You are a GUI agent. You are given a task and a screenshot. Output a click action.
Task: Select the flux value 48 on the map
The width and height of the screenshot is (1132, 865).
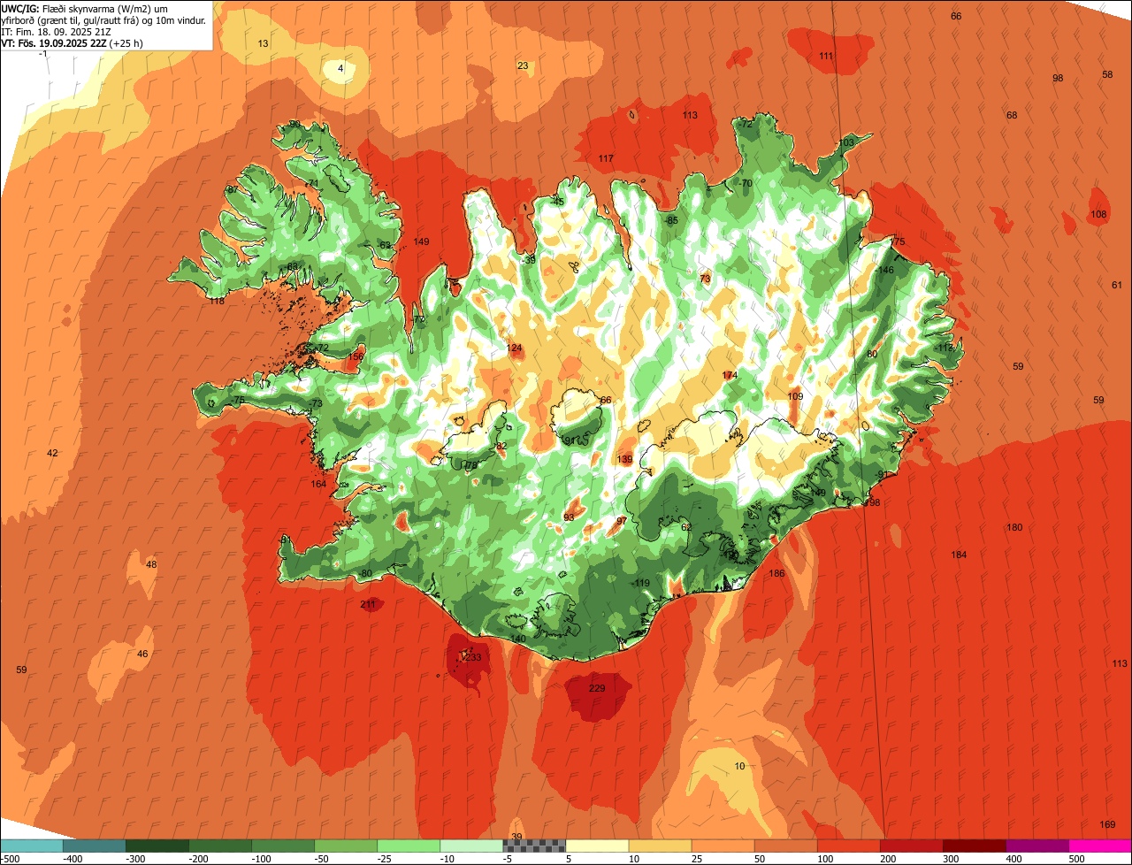click(x=151, y=564)
